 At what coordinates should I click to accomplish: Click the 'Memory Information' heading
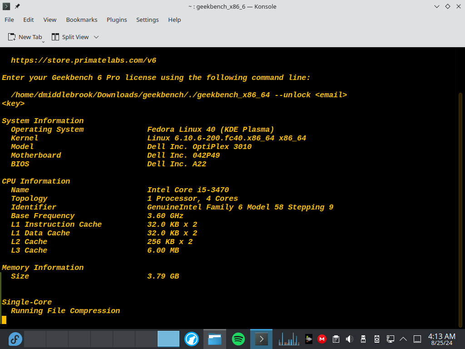point(43,267)
